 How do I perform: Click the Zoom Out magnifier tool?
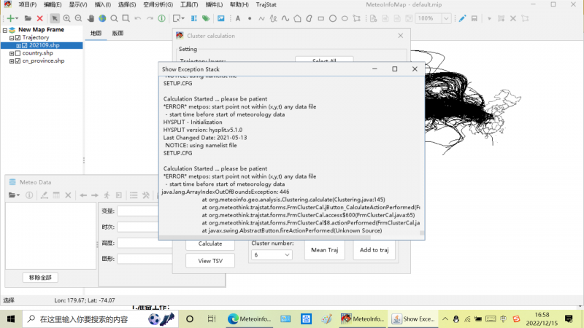(78, 17)
